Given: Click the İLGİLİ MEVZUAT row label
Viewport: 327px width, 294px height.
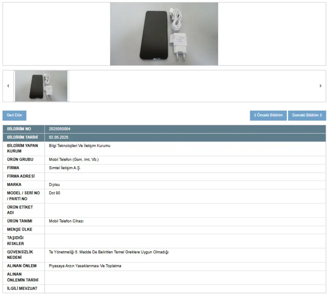Looking at the screenshot, I should 22,288.
